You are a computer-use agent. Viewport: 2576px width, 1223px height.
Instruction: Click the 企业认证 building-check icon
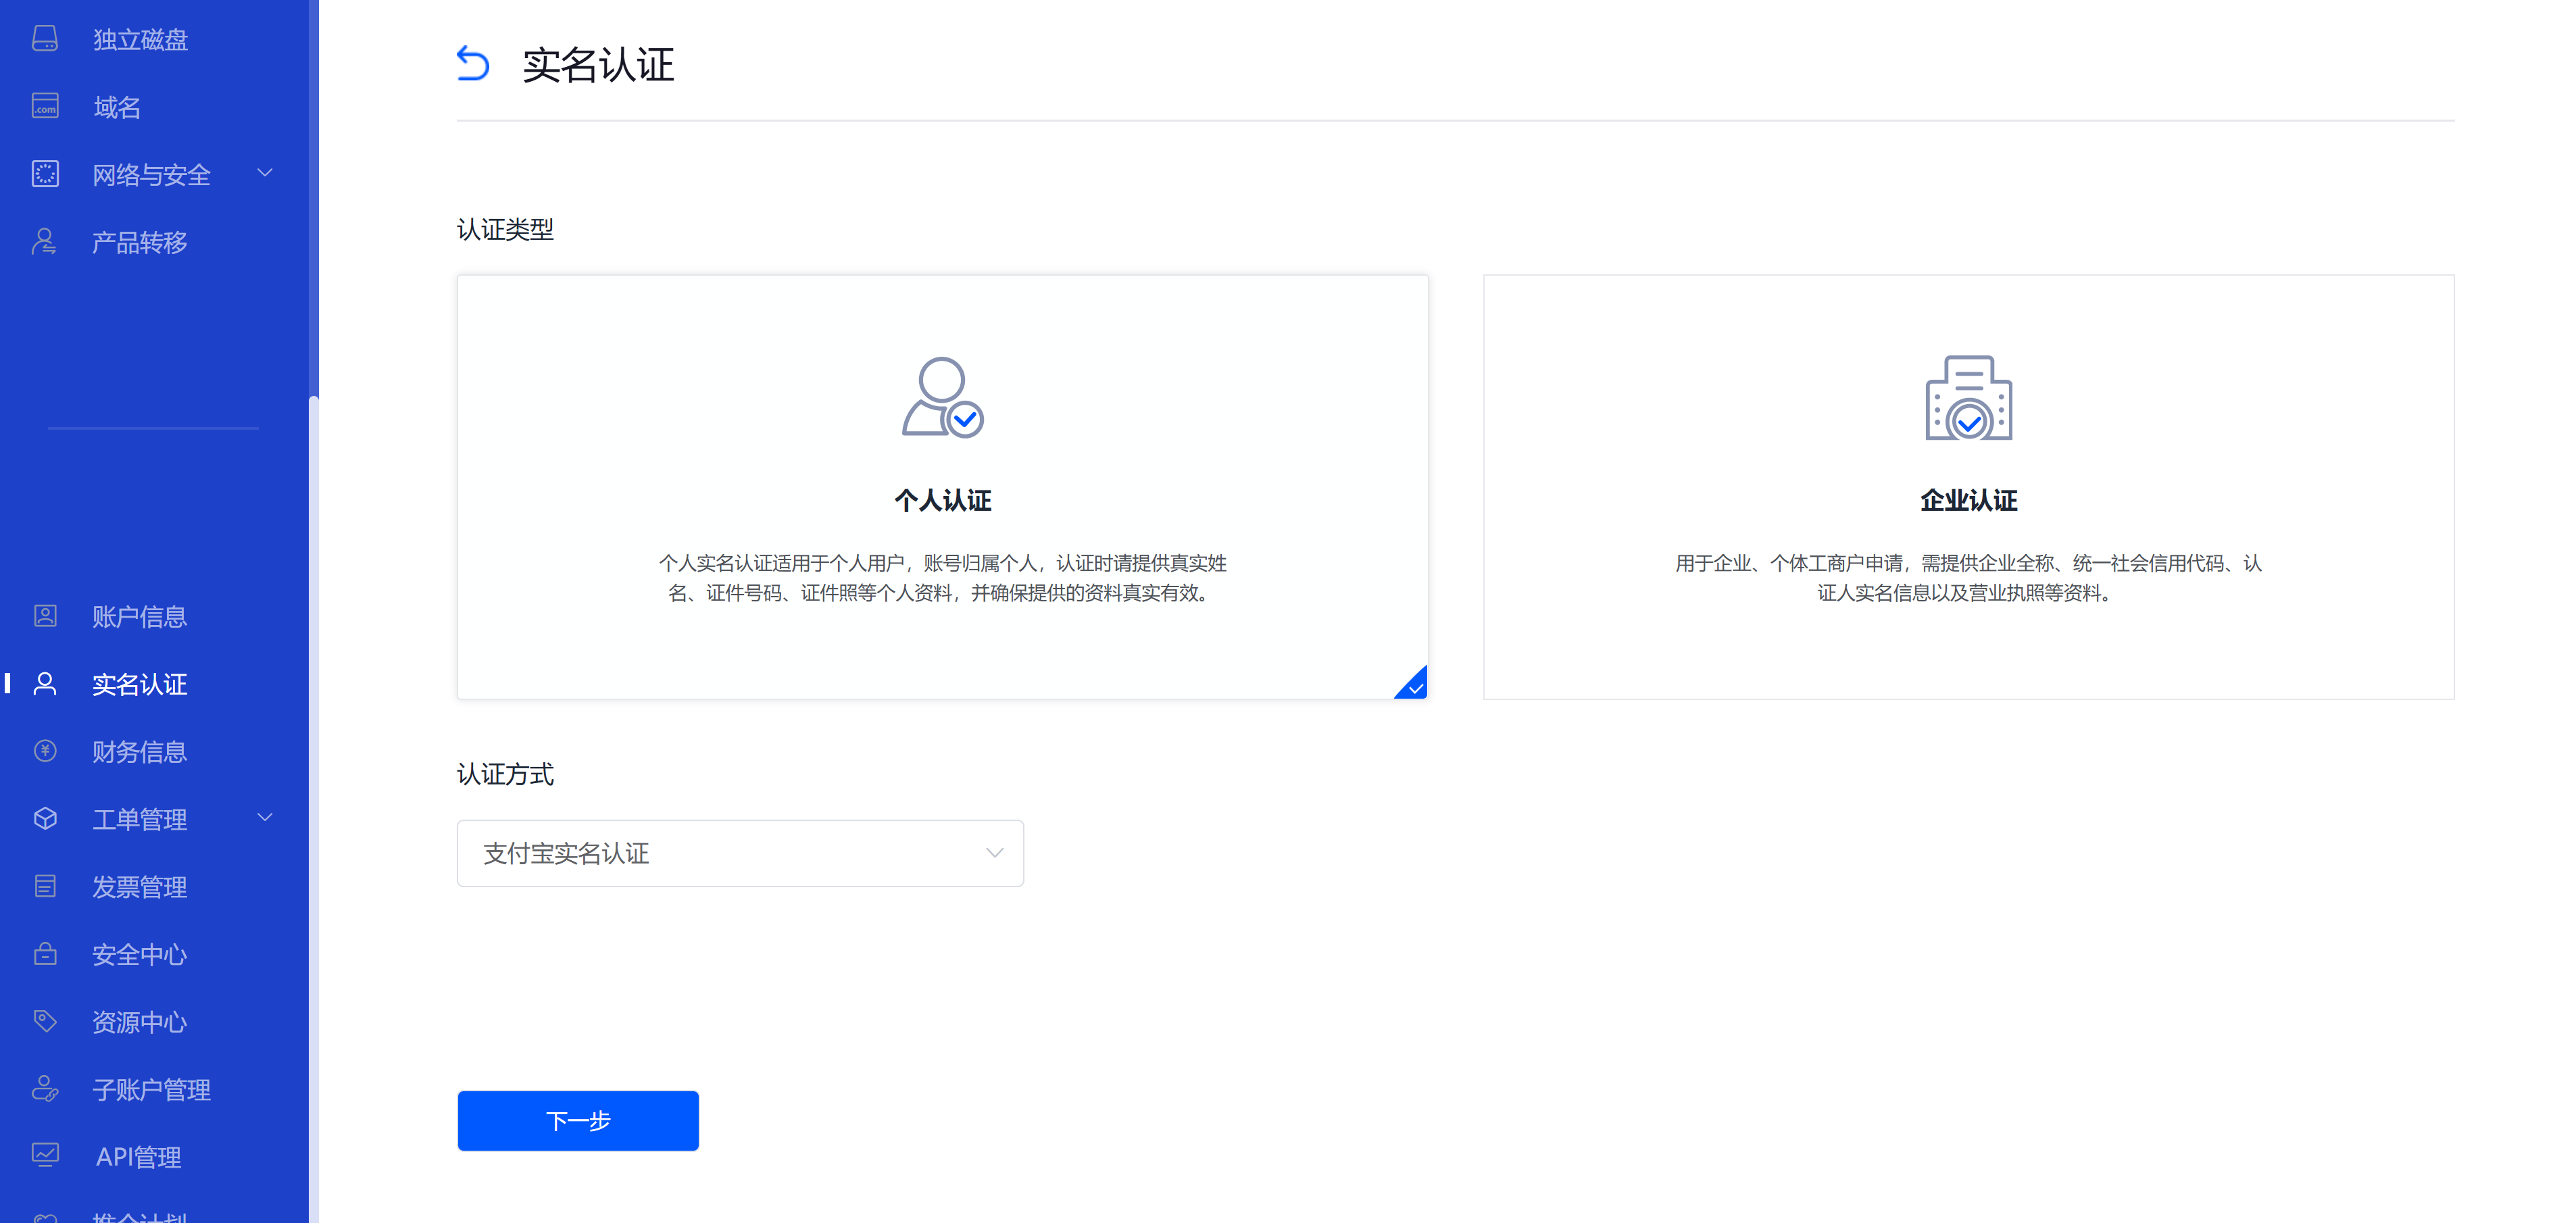[x=1968, y=397]
